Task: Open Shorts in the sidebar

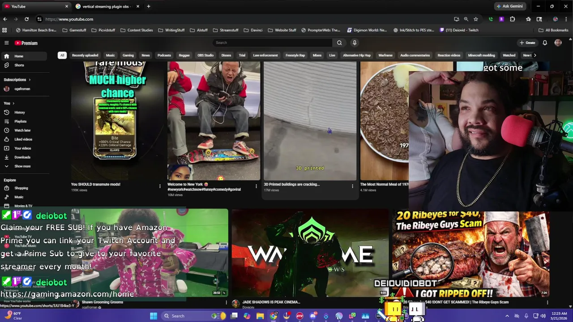Action: (x=24, y=65)
